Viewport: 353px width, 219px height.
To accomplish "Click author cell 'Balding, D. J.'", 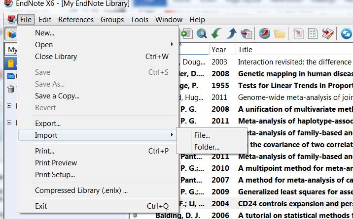I will coord(177,215).
